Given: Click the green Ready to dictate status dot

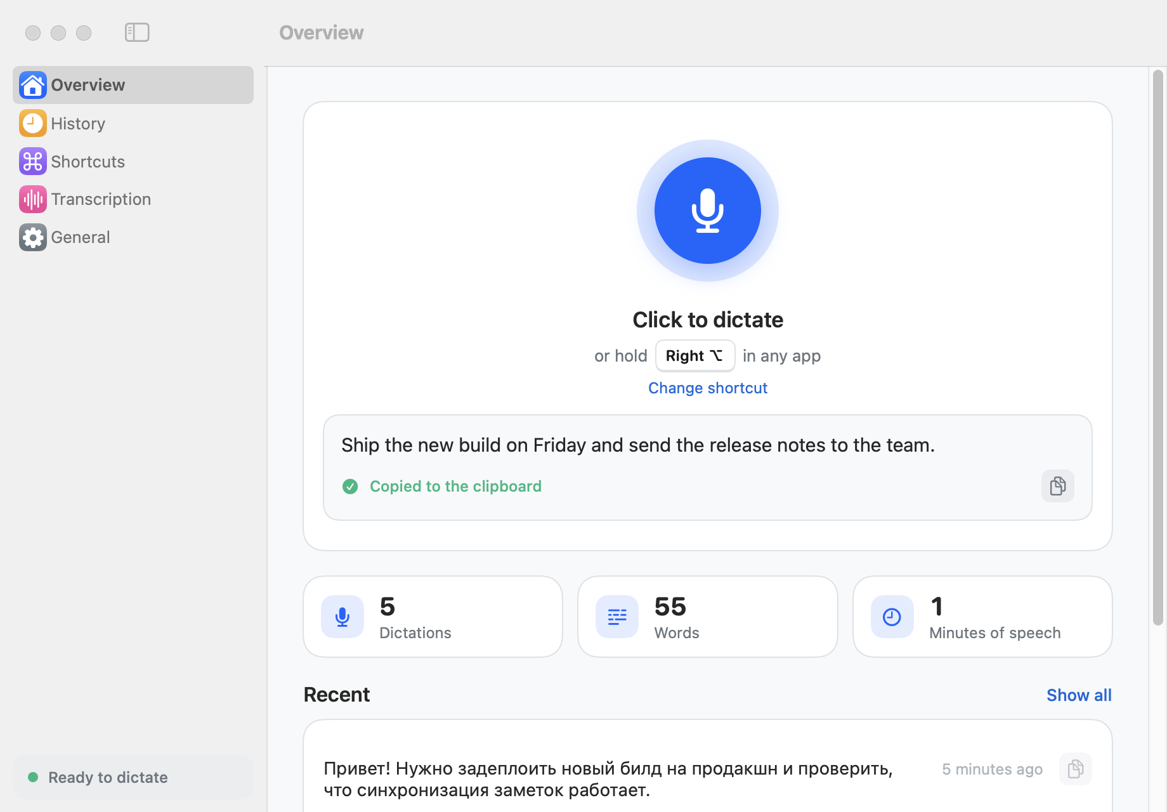Looking at the screenshot, I should (x=33, y=777).
